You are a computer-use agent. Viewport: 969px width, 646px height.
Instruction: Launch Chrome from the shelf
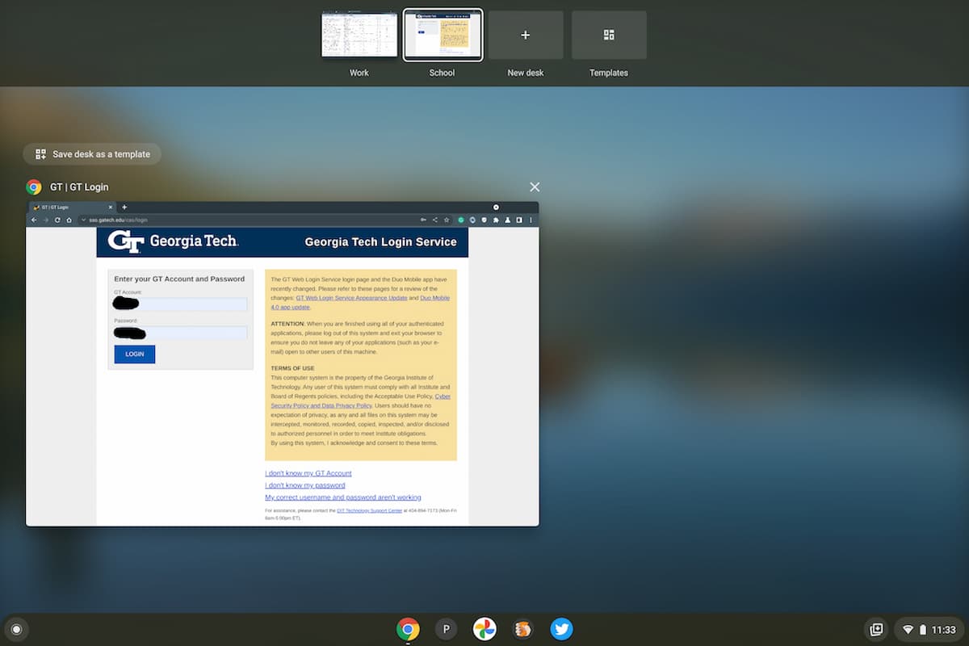(x=408, y=629)
